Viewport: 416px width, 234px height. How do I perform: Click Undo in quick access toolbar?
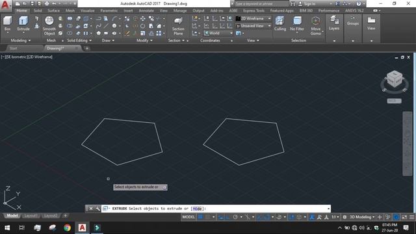(x=54, y=4)
